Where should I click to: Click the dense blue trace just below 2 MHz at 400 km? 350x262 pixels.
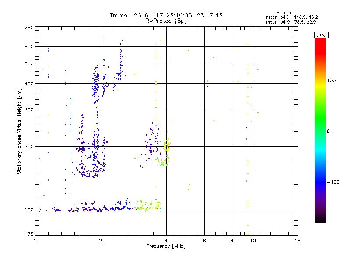(96, 83)
